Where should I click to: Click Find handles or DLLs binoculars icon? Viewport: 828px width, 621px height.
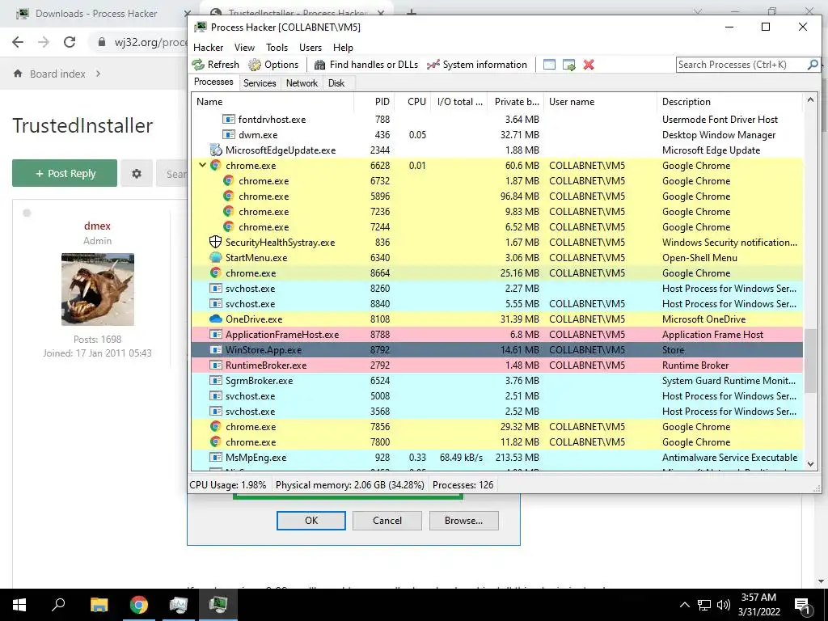point(319,65)
